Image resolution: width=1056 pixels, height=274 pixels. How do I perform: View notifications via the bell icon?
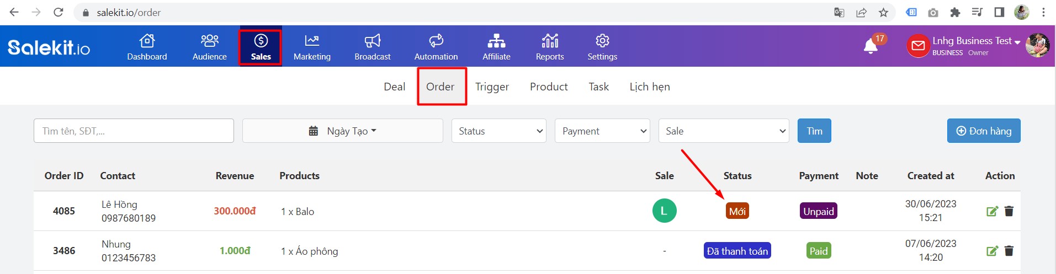(x=871, y=46)
